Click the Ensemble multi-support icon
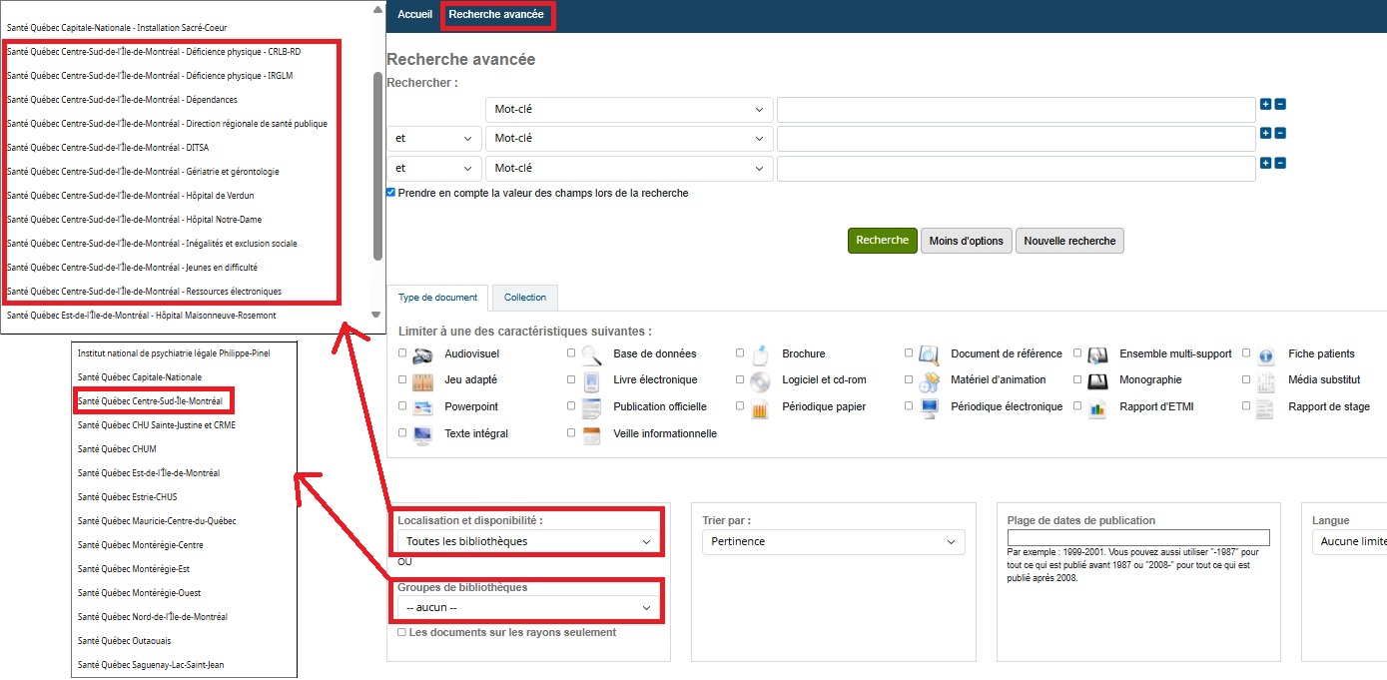This screenshot has height=680, width=1387. (1097, 354)
